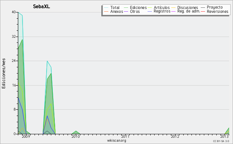Click the chart title SebaXL

point(42,7)
